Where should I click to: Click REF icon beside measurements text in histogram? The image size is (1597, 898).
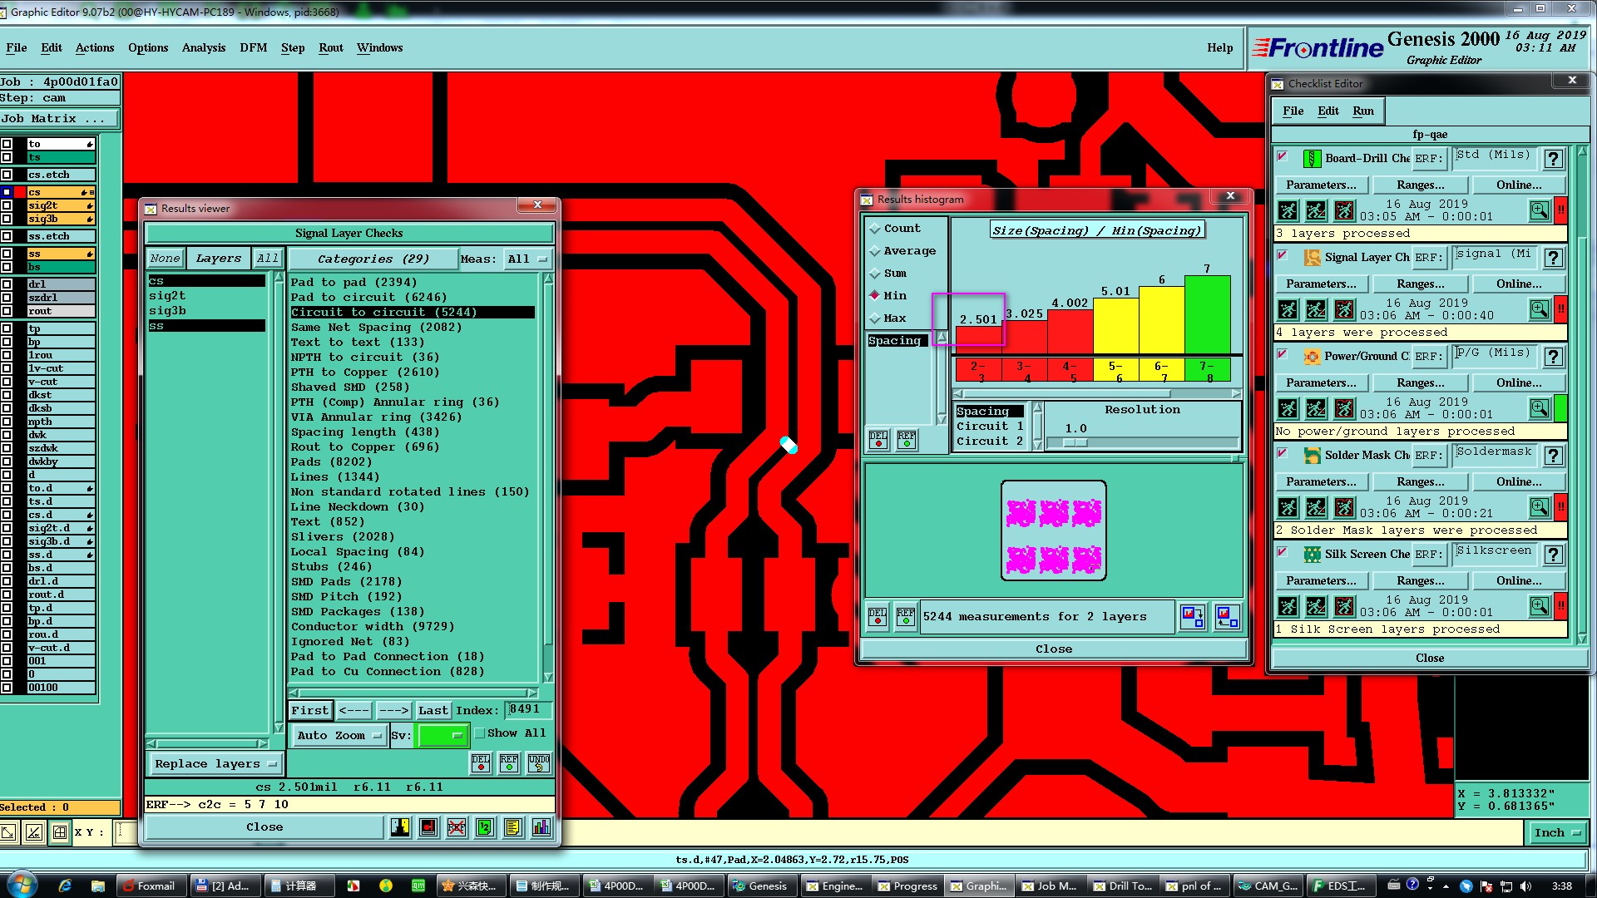906,616
